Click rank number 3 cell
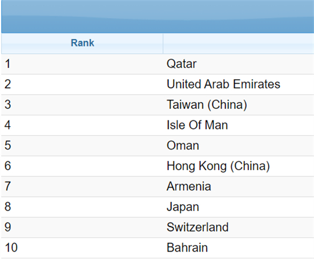The width and height of the screenshot is (314, 259). click(82, 104)
